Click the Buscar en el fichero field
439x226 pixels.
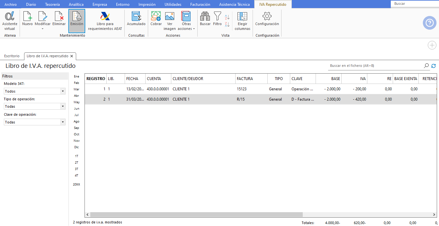(x=376, y=66)
